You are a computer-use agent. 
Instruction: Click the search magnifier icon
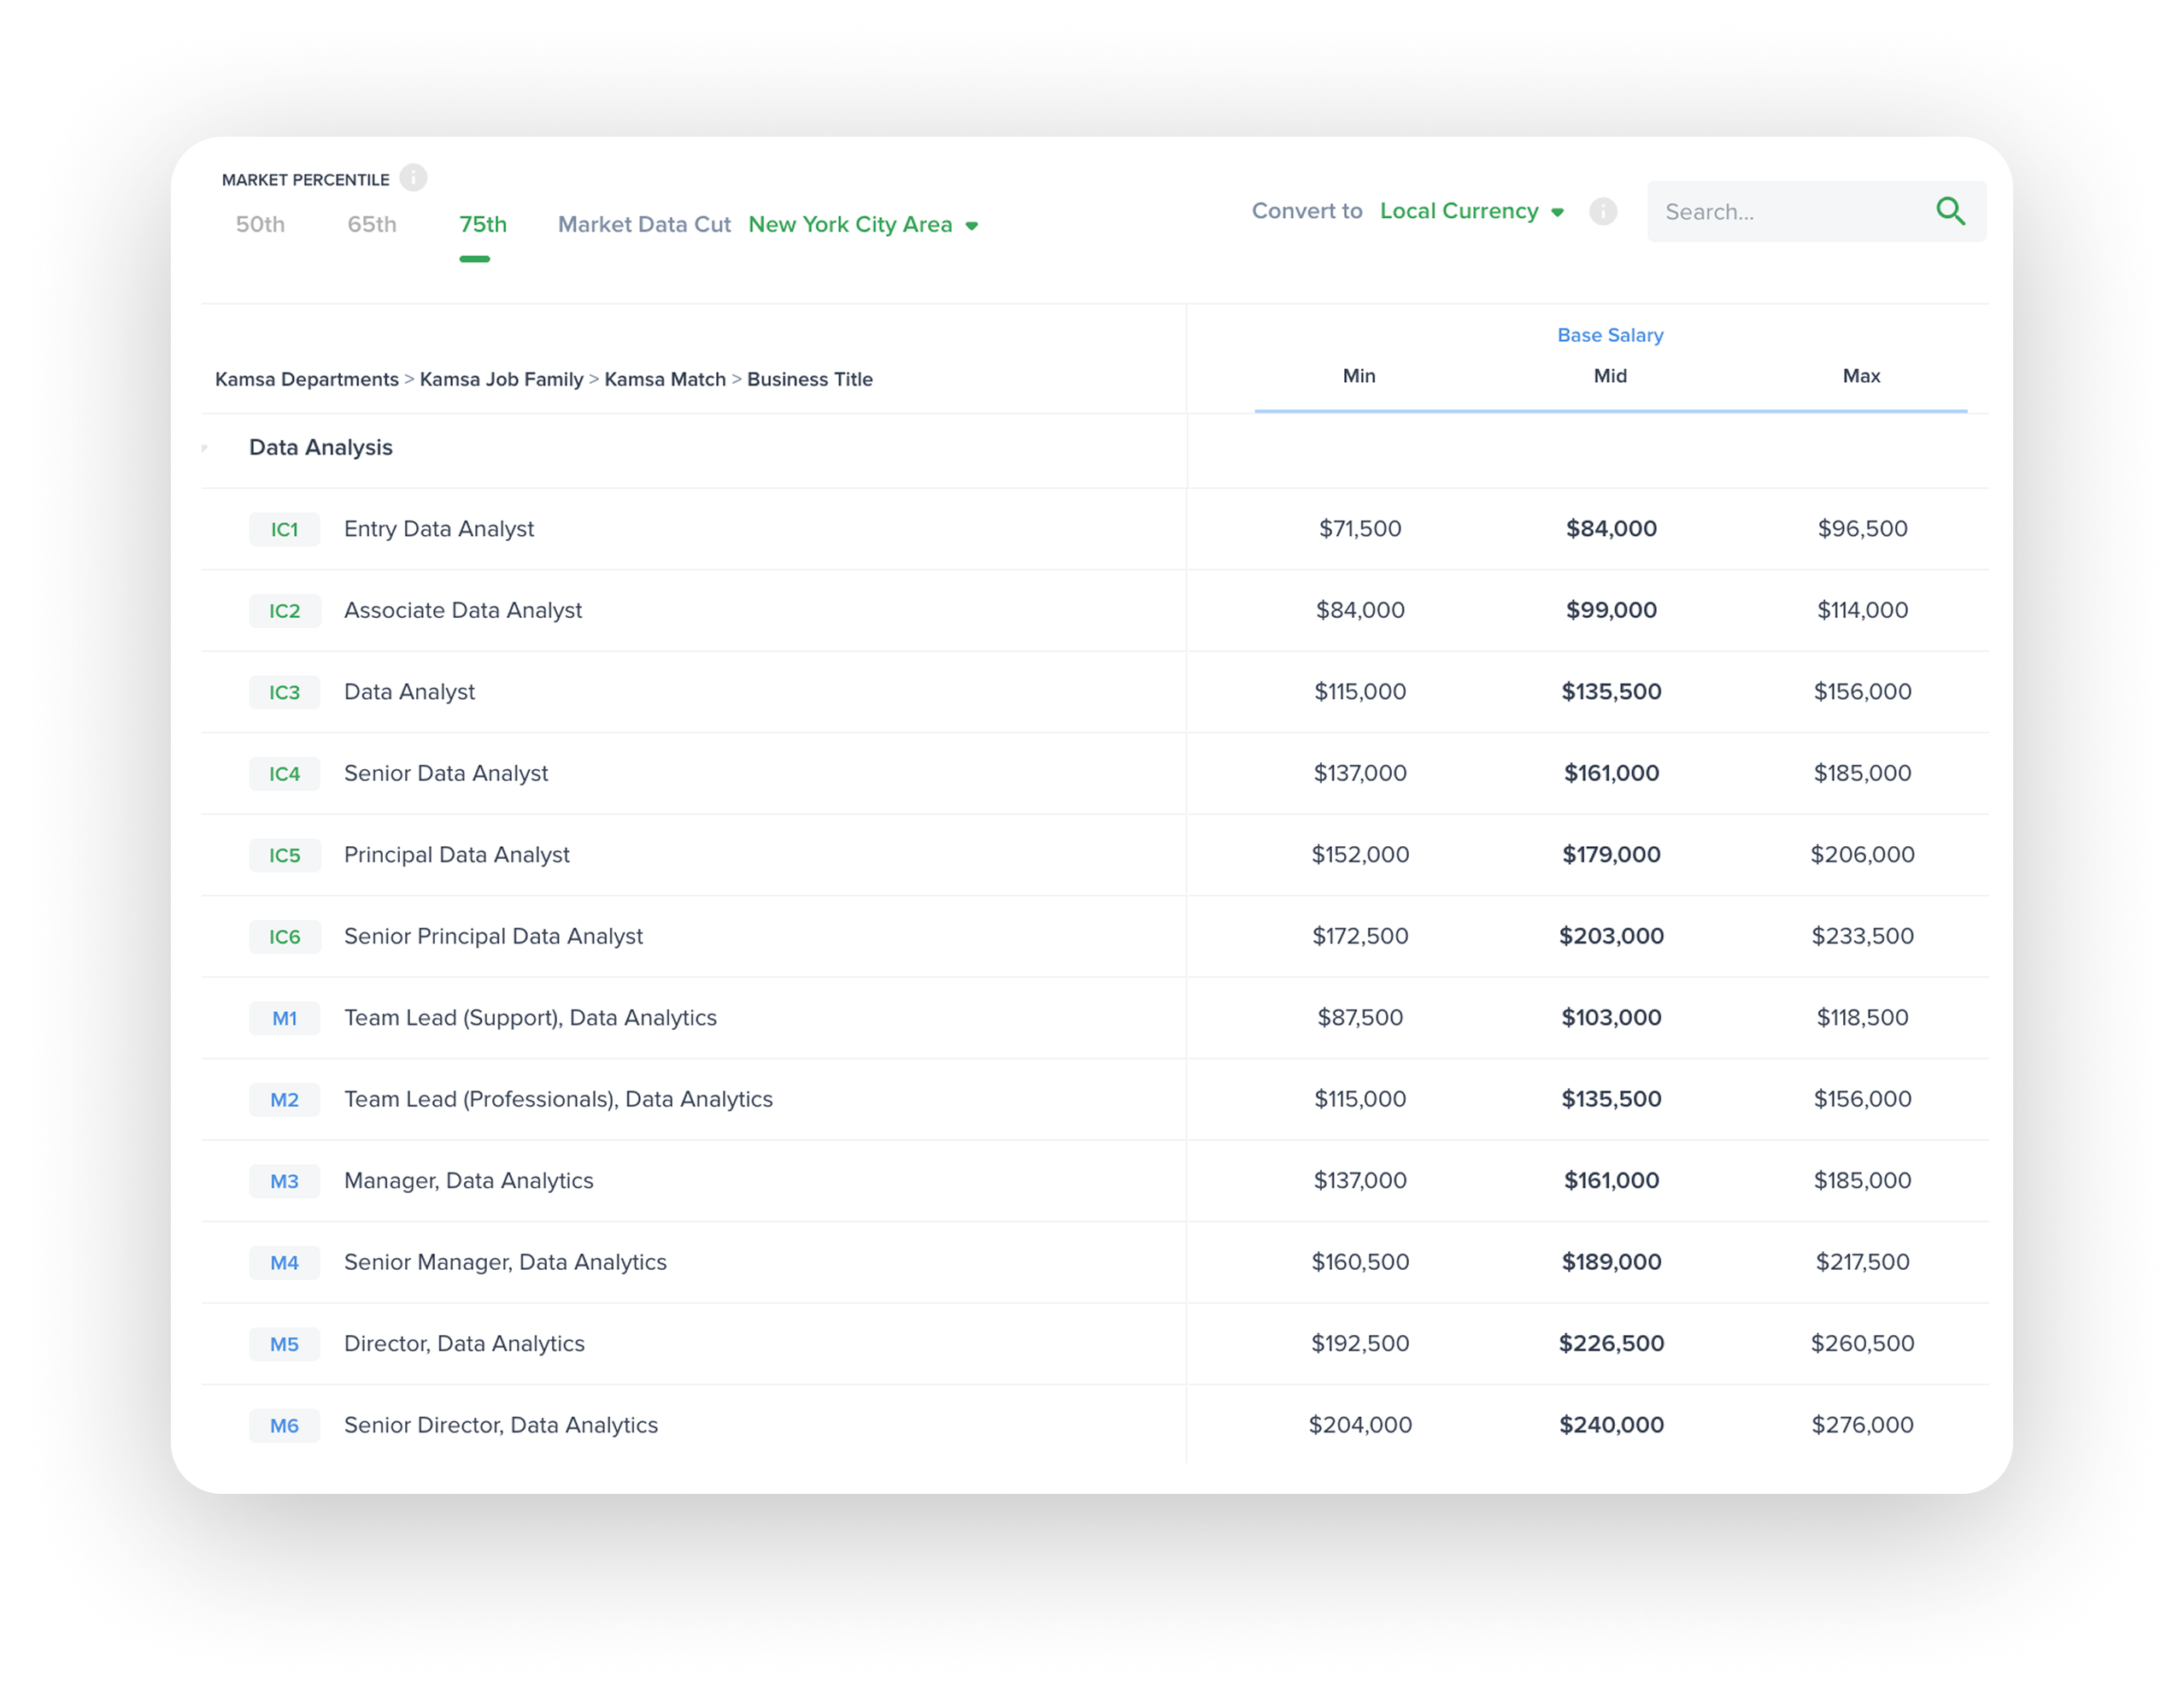(x=1951, y=211)
